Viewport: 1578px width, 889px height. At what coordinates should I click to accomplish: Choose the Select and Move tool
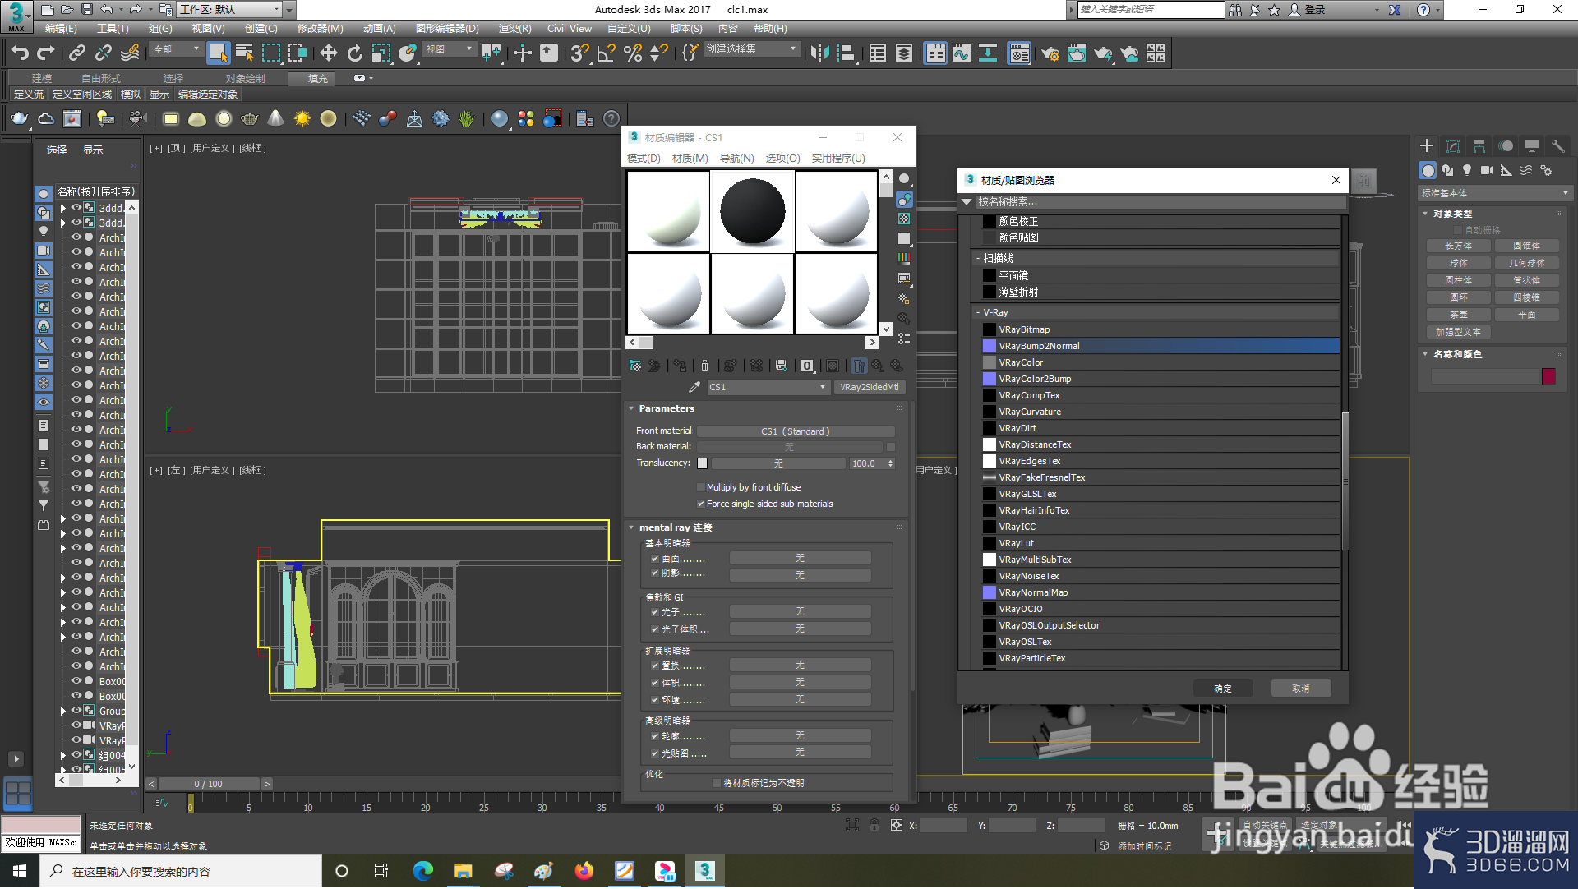coord(329,53)
